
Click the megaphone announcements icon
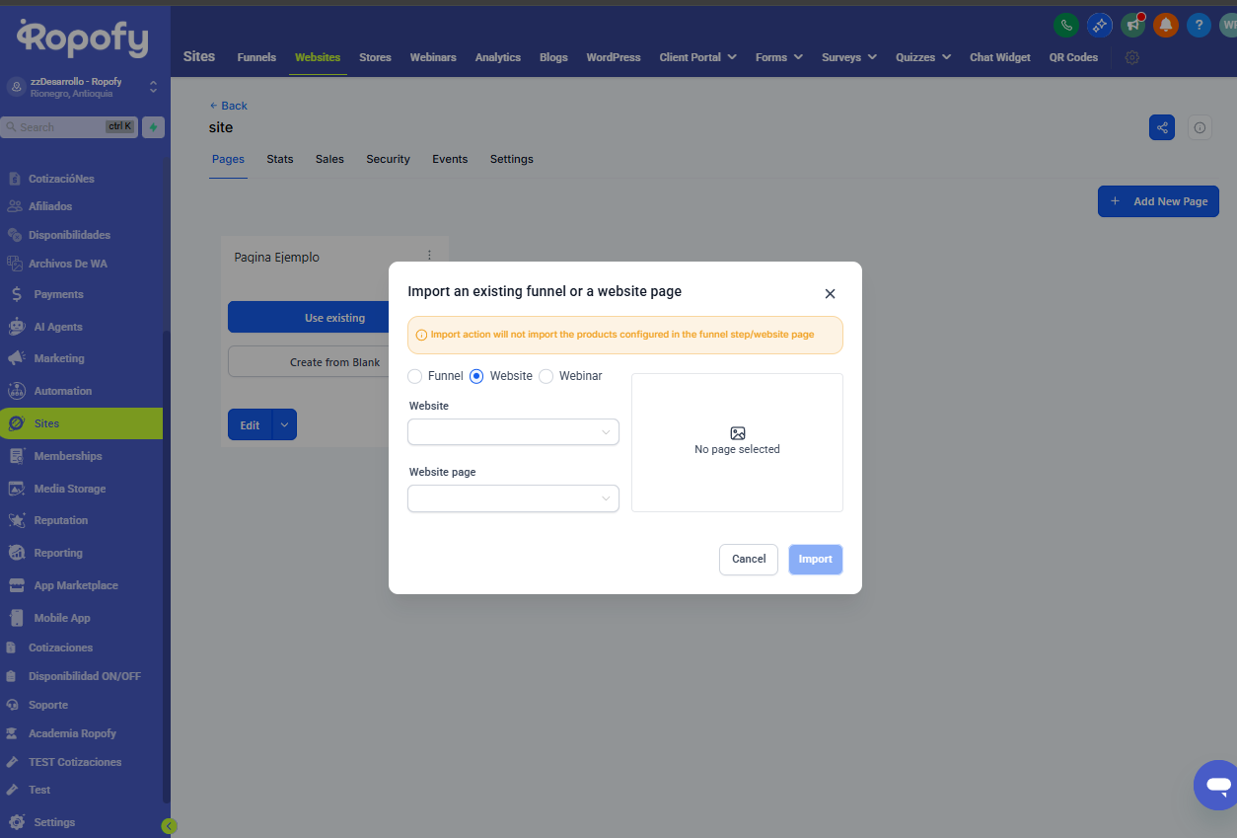pyautogui.click(x=1132, y=26)
